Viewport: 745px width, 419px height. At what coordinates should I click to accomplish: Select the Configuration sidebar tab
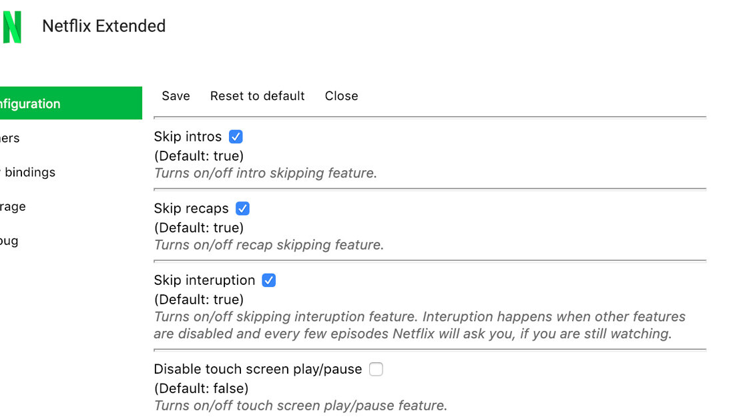click(67, 103)
